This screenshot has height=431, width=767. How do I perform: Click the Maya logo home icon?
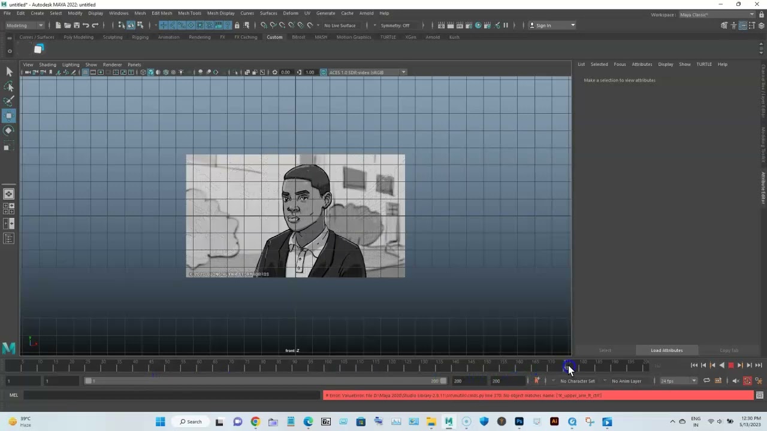click(8, 348)
